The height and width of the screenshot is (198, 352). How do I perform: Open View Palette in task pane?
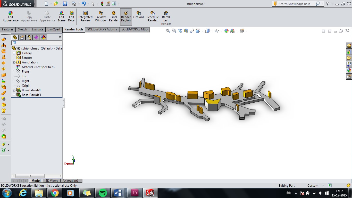click(349, 64)
